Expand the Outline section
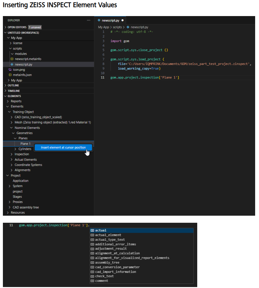Image resolution: width=259 pixels, height=288 pixels. tap(5, 85)
